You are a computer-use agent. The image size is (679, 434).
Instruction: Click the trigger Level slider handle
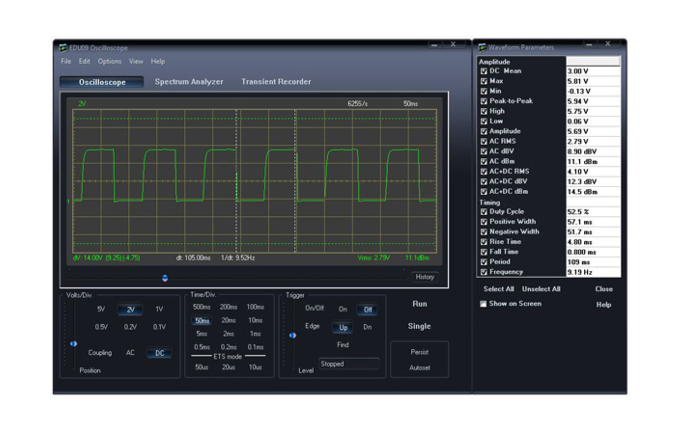pyautogui.click(x=292, y=336)
